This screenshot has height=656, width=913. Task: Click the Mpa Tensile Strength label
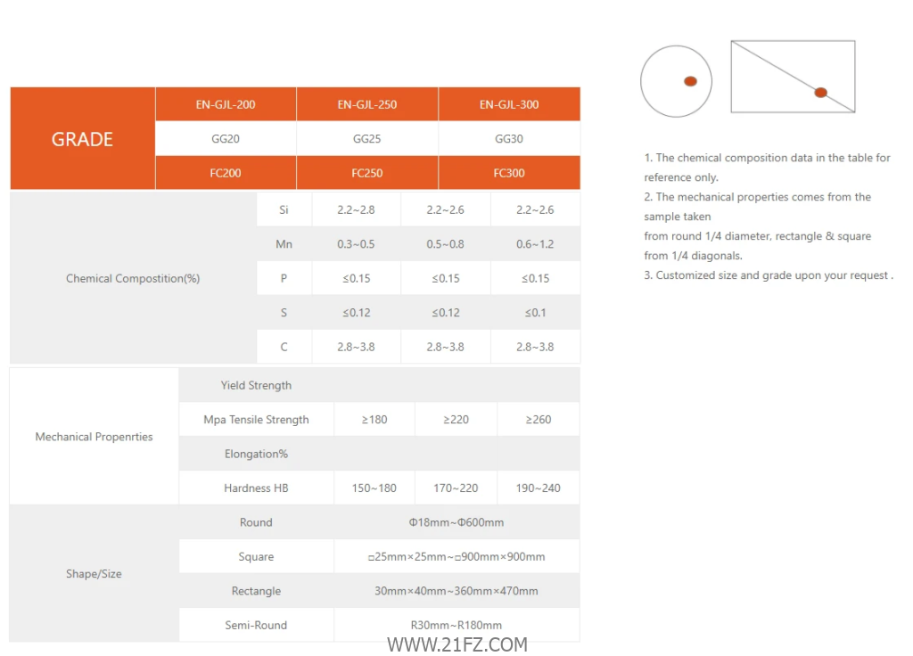[256, 420]
